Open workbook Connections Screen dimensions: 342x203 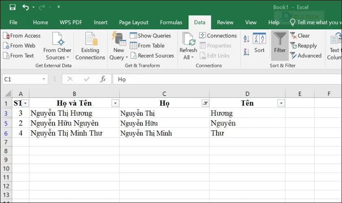pyautogui.click(x=218, y=36)
